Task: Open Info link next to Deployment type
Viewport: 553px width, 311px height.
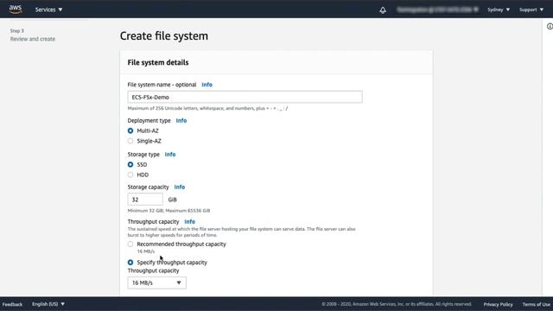Action: pos(181,121)
